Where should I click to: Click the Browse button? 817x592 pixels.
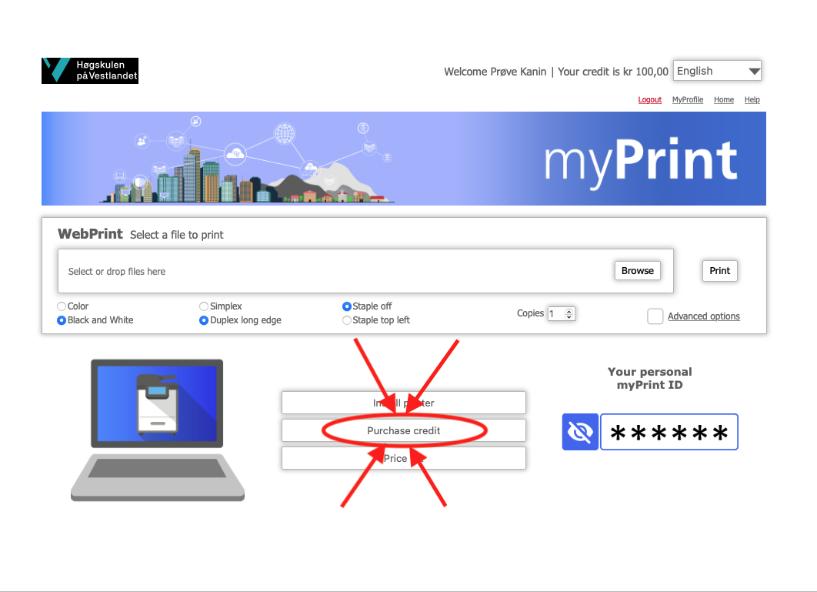(637, 271)
